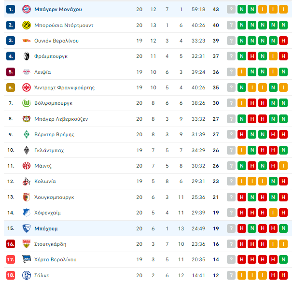Open the RB Leipzig bulls logo
The height and width of the screenshot is (284, 293).
(27, 72)
